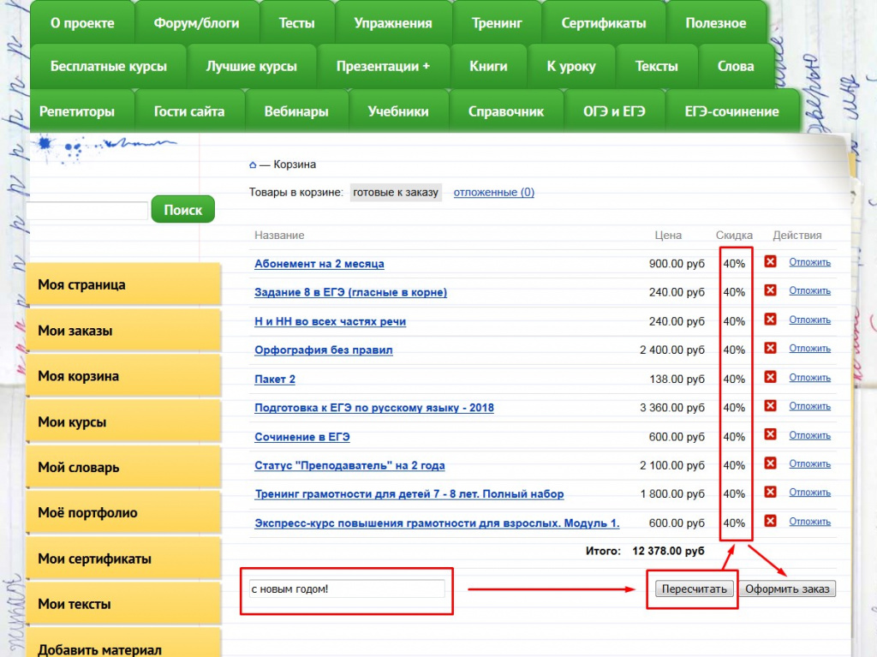
Task: Delete 'Тренинг грамотности для детей' red X icon
Action: click(x=770, y=493)
